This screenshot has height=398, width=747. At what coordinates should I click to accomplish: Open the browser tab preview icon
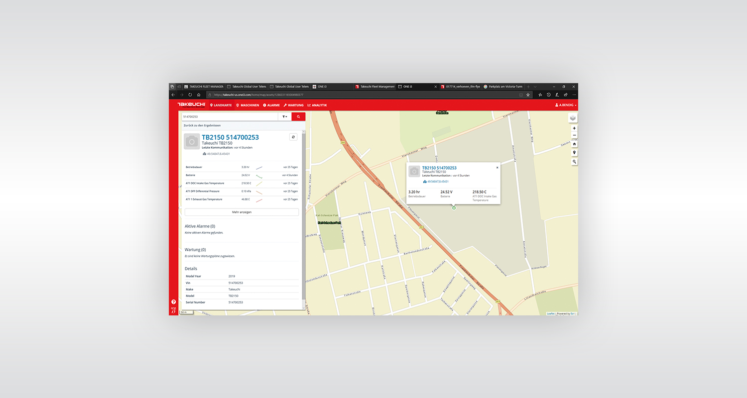(x=172, y=87)
